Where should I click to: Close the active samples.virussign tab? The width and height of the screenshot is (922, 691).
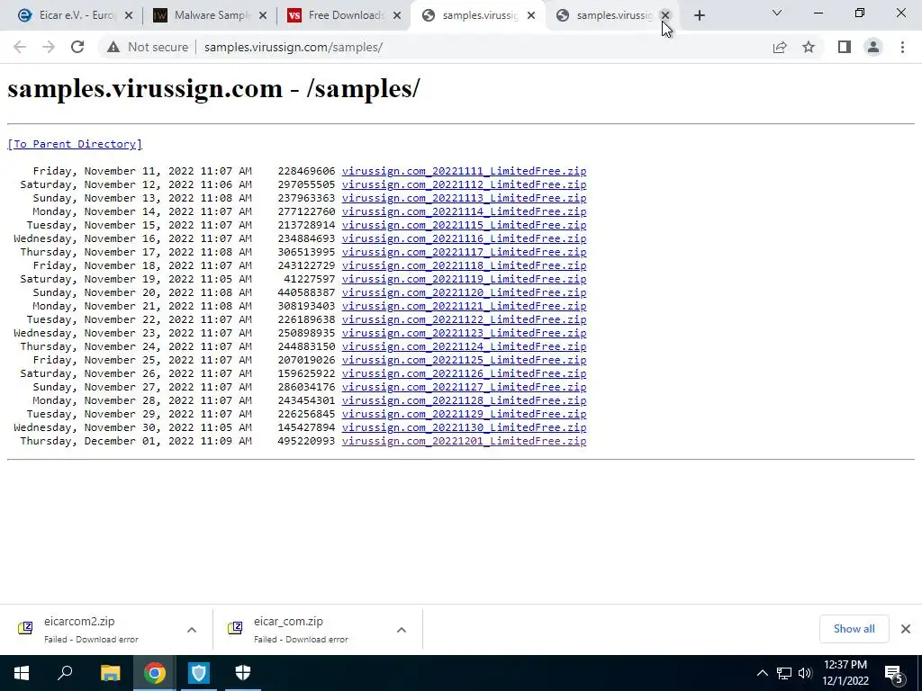coord(531,15)
